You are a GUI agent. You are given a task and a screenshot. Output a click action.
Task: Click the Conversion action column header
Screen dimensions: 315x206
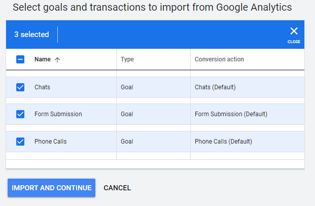pos(219,59)
